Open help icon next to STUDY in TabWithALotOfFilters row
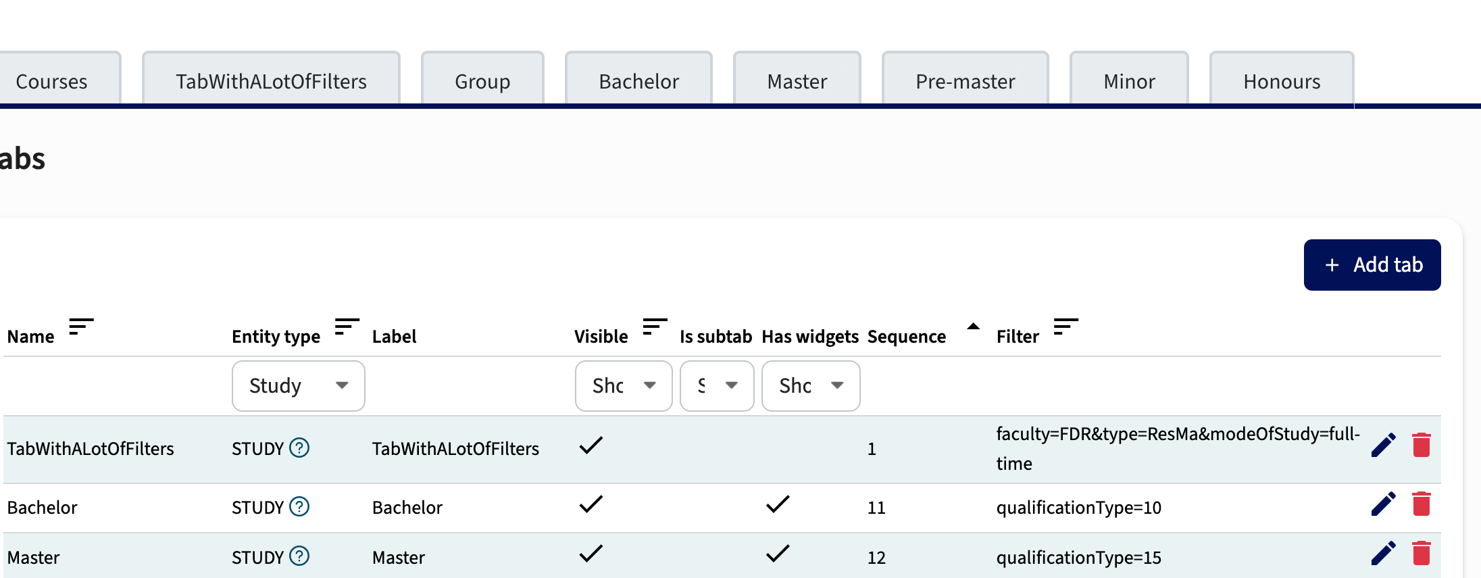Screen dimensions: 1481x578 point(299,448)
